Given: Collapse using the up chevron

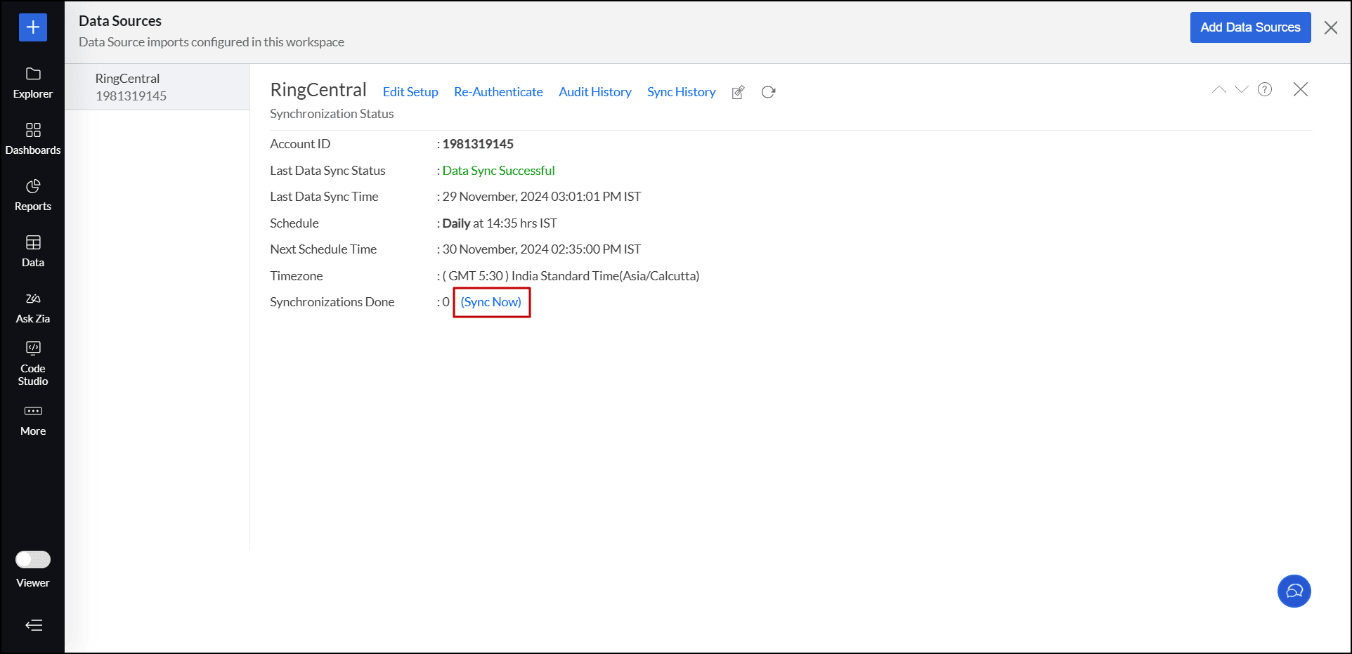Looking at the screenshot, I should [1218, 90].
